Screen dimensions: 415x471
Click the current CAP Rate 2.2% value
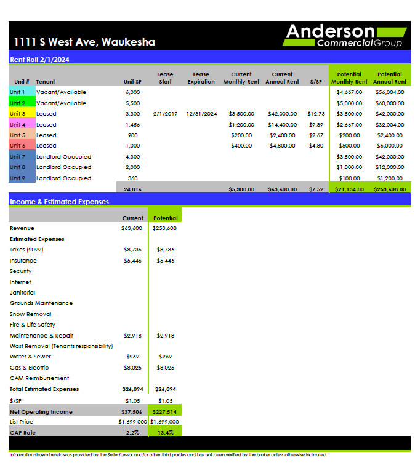132,432
